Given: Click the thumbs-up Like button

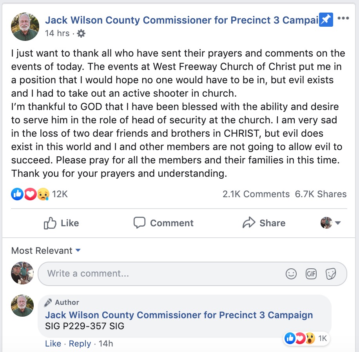Looking at the screenshot, I should coord(62,223).
